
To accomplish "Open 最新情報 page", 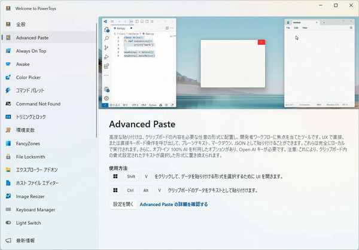I will pyautogui.click(x=49, y=240).
